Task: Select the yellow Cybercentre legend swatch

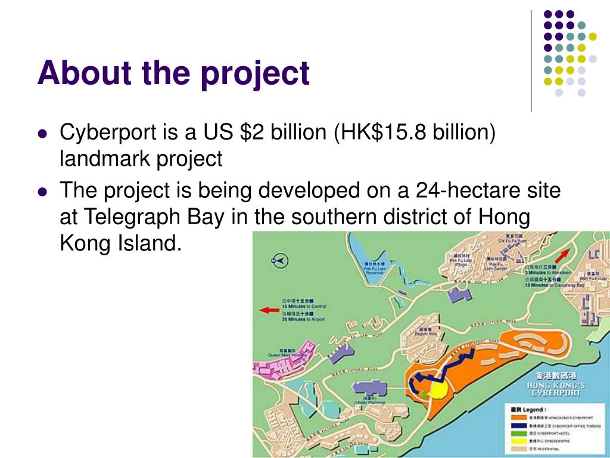Action: (x=519, y=441)
